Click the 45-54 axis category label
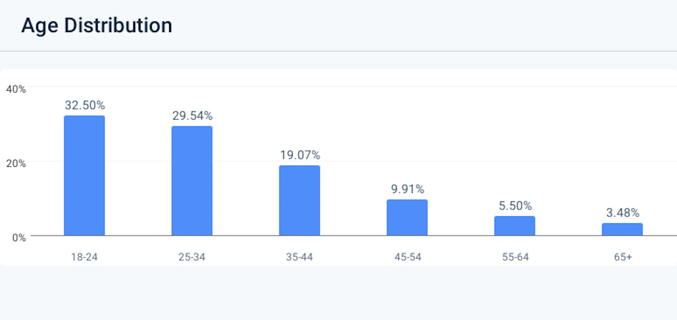This screenshot has height=320, width=677. coord(408,257)
